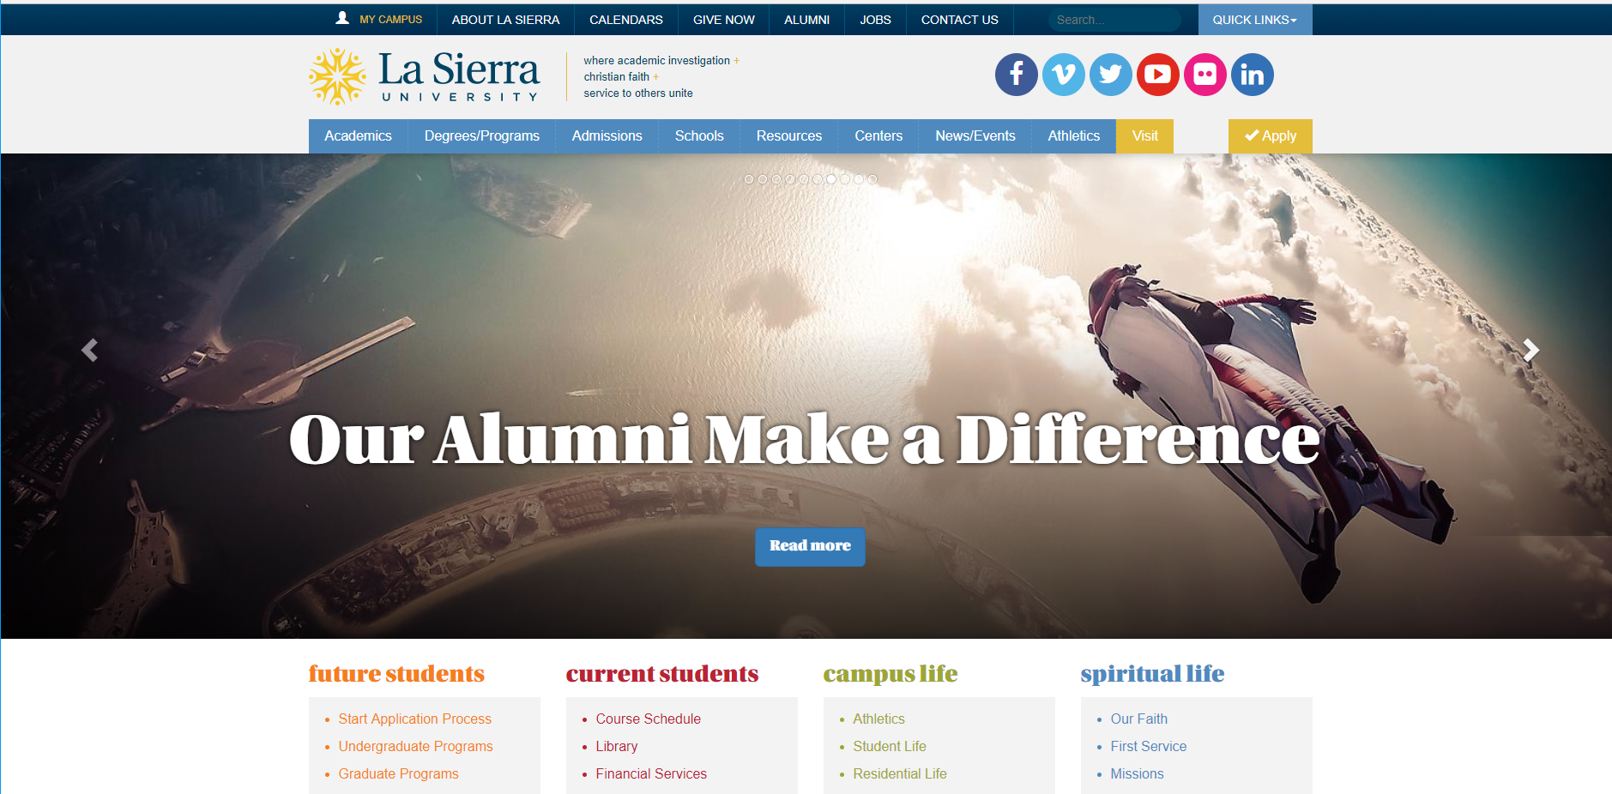Image resolution: width=1612 pixels, height=794 pixels.
Task: Click the Read more button
Action: pos(810,546)
